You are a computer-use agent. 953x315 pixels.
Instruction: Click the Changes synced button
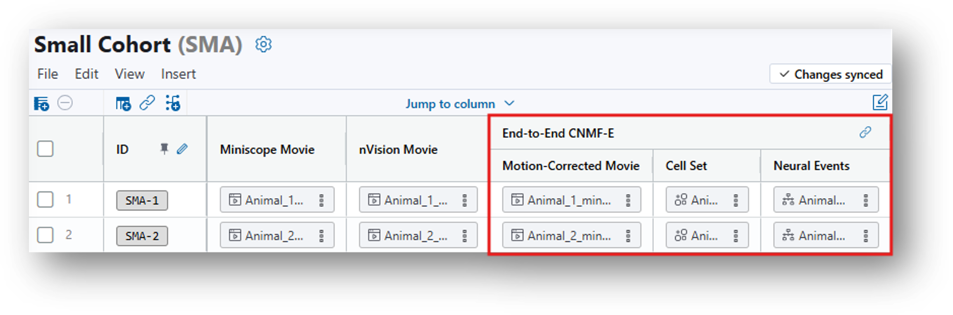click(x=830, y=74)
